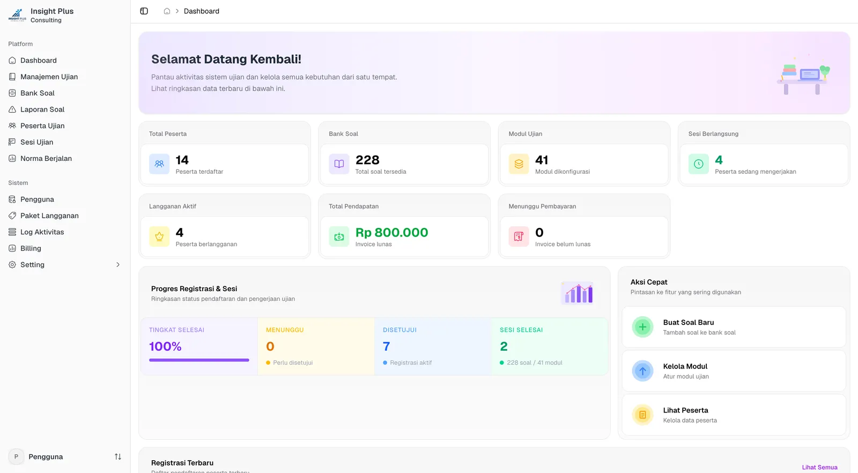Click Kelola Modul quick action
This screenshot has width=858, height=473.
point(734,371)
